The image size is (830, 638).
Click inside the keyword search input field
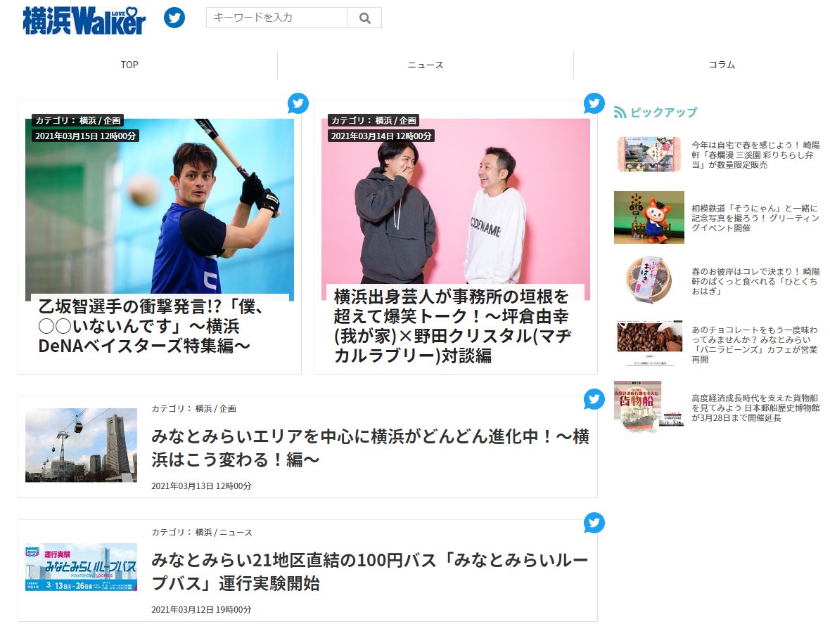[x=274, y=17]
